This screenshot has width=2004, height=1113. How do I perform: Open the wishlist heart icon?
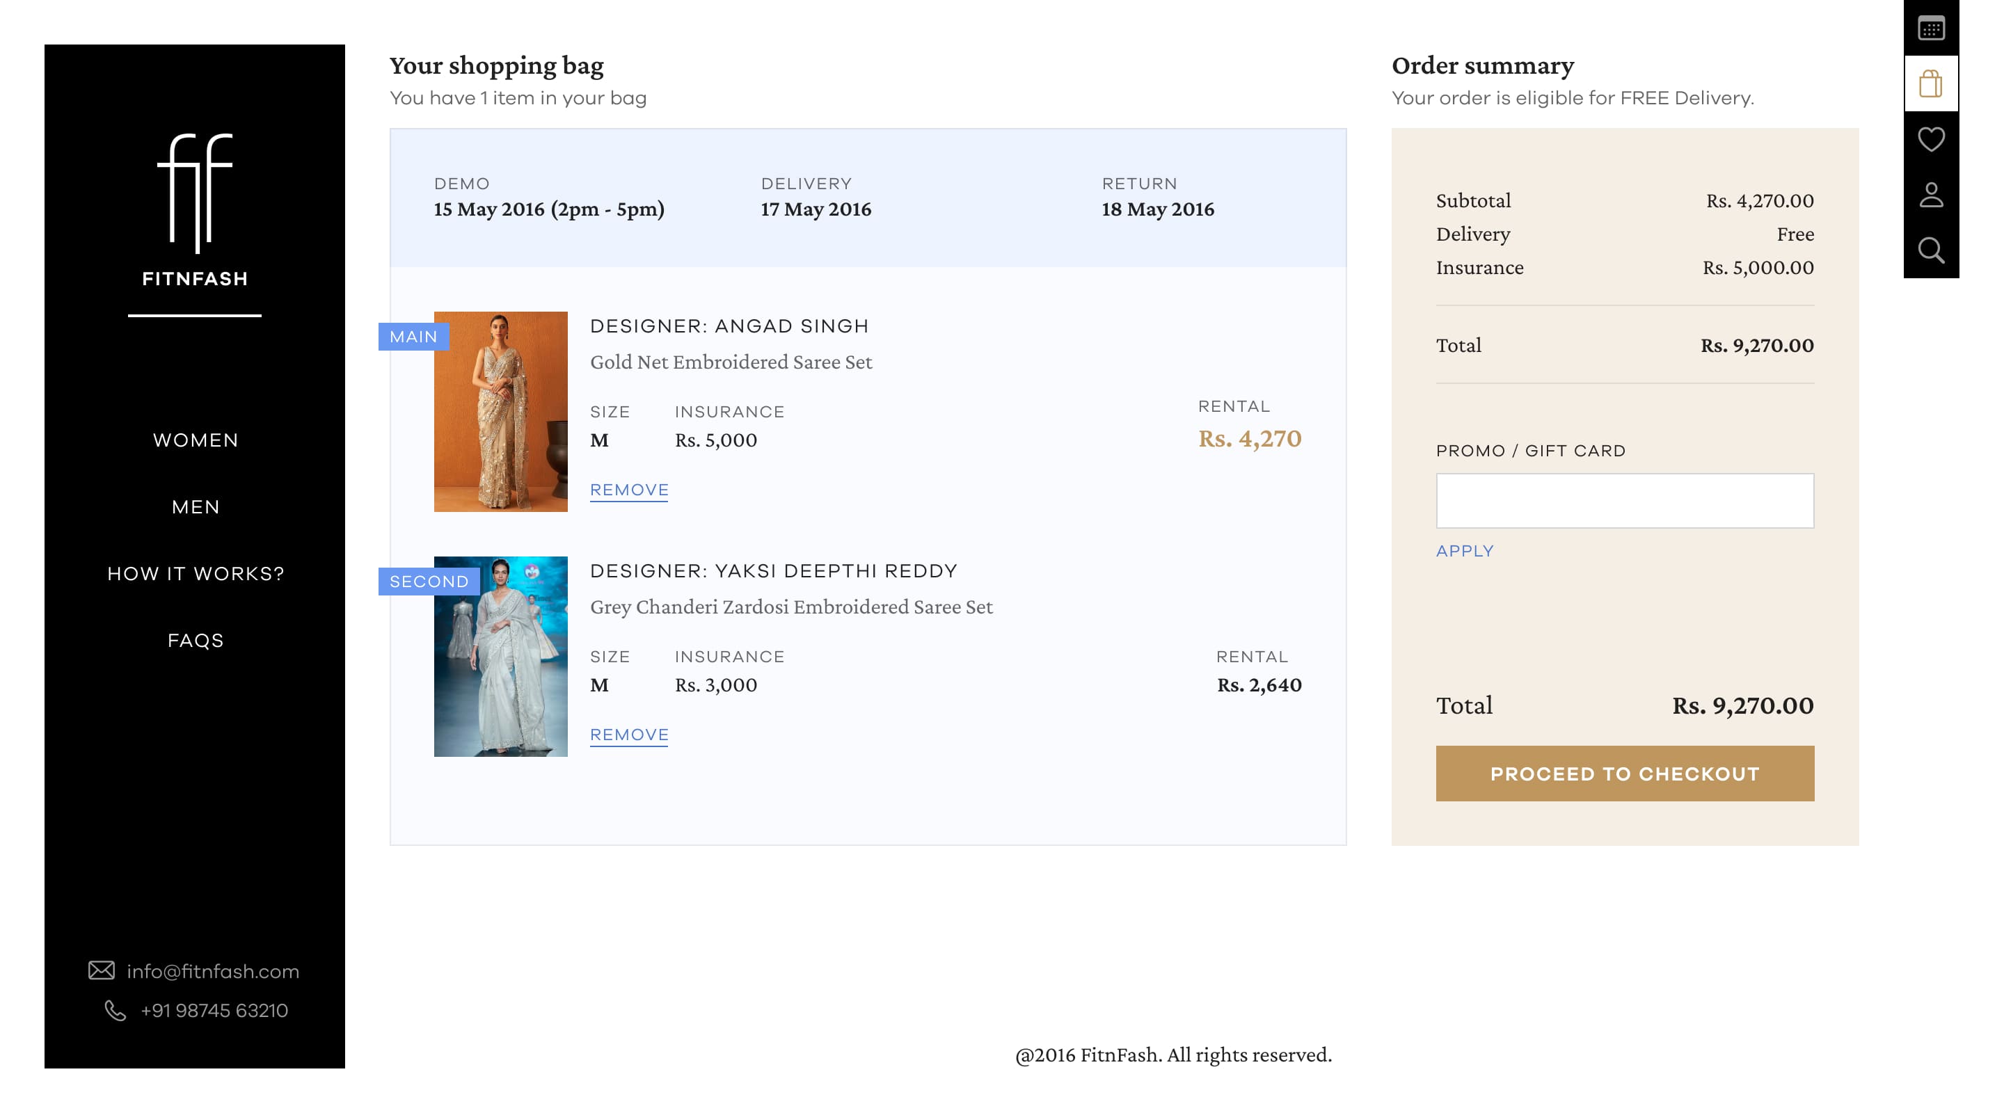tap(1930, 139)
